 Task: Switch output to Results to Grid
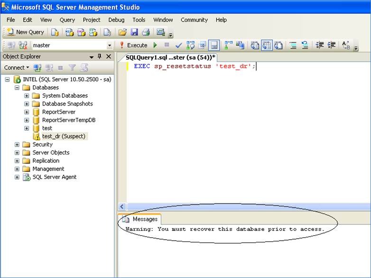[267, 45]
